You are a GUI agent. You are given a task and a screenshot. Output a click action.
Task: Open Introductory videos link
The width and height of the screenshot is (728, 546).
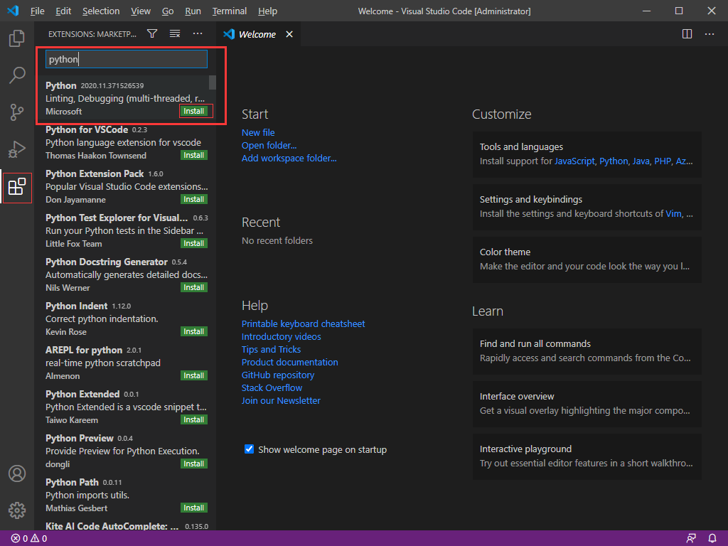coord(282,336)
